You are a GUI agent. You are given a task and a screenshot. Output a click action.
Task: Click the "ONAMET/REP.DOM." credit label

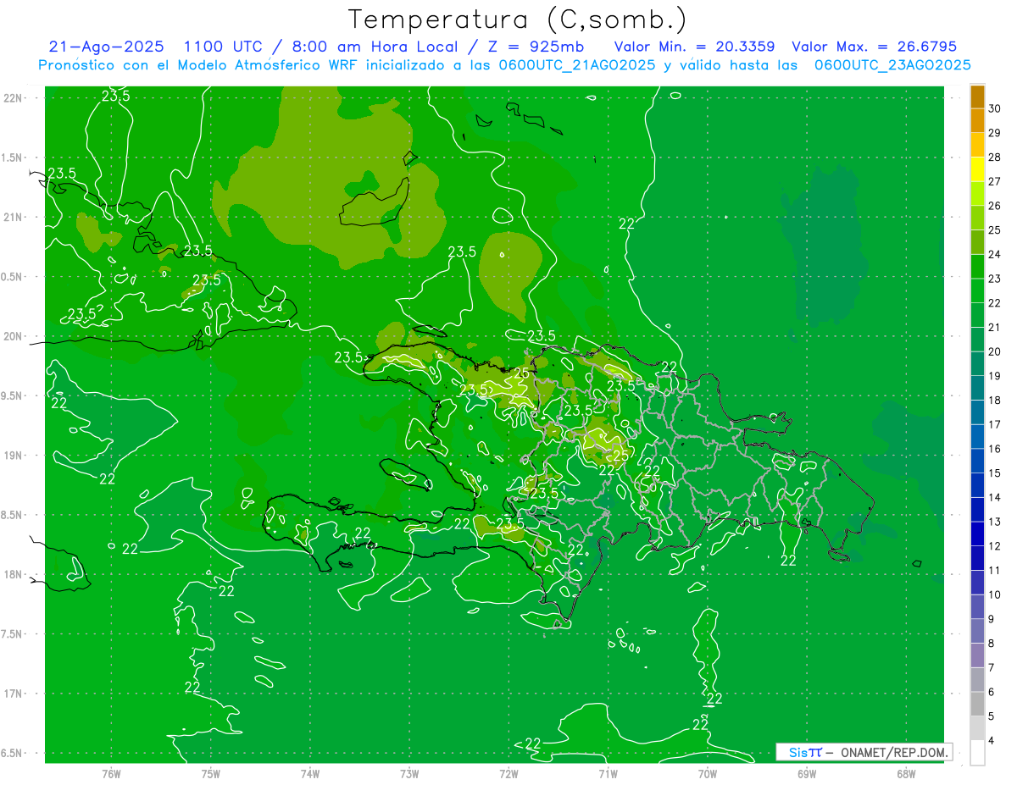point(894,752)
